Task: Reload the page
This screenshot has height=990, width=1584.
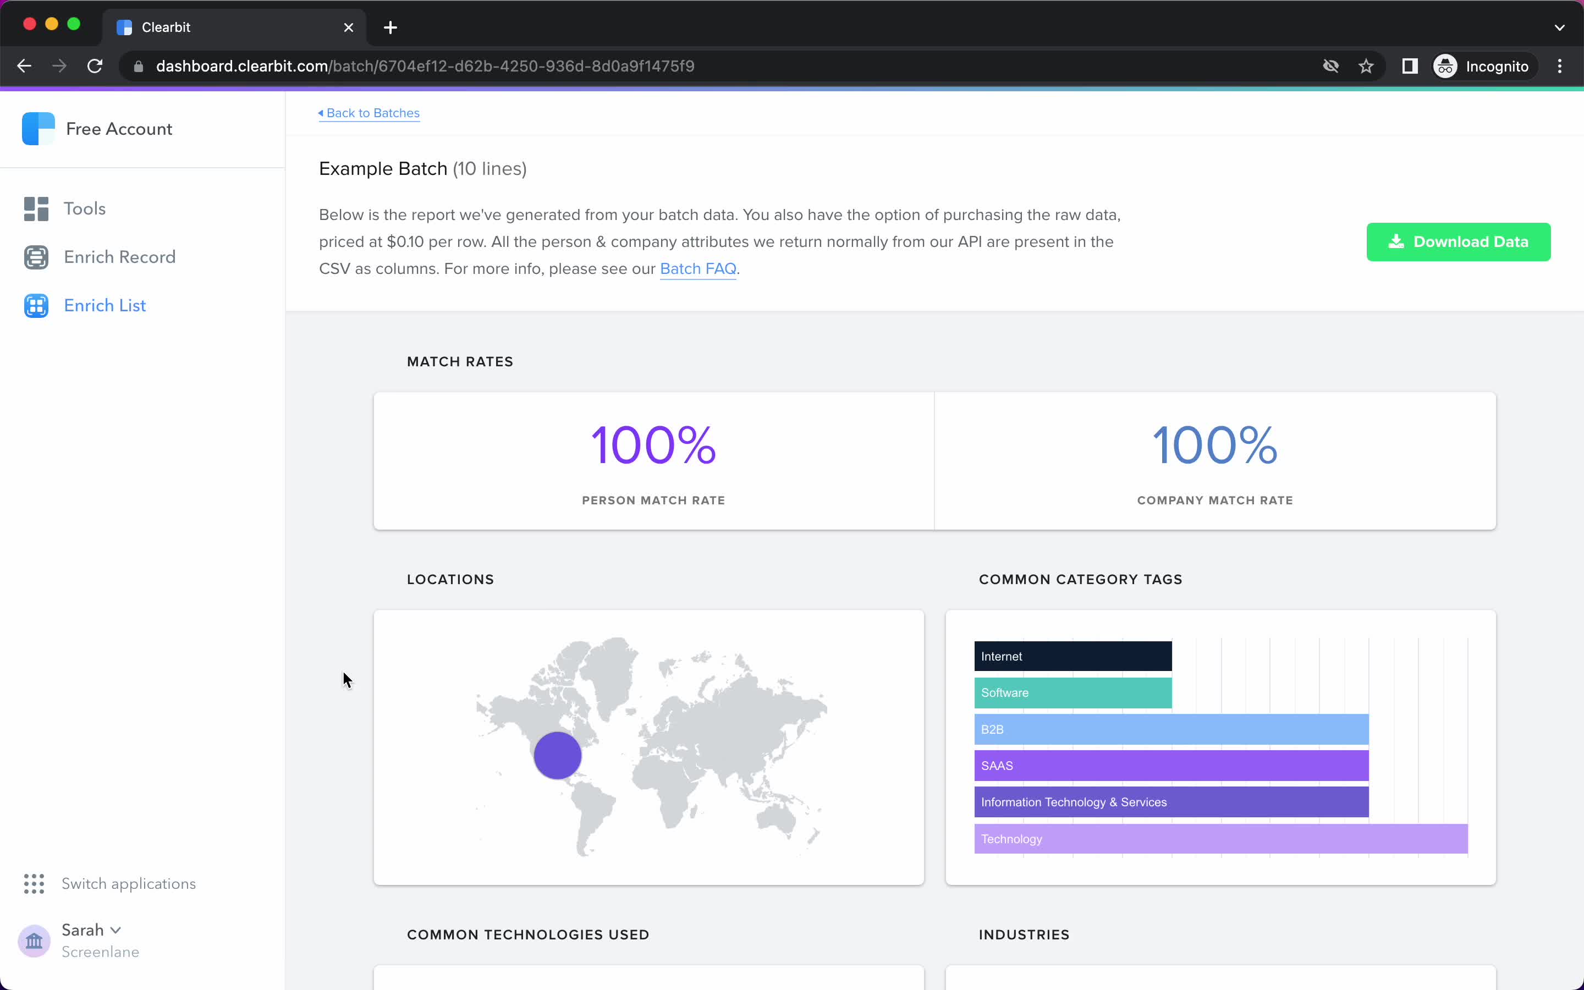Action: coord(95,66)
